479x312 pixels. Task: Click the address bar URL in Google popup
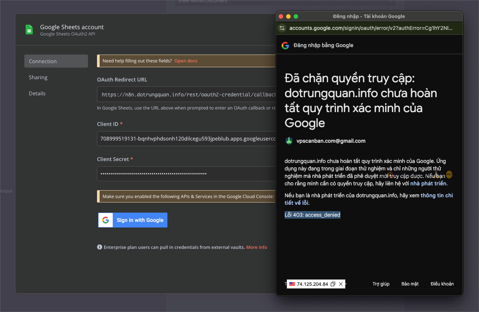coord(371,28)
